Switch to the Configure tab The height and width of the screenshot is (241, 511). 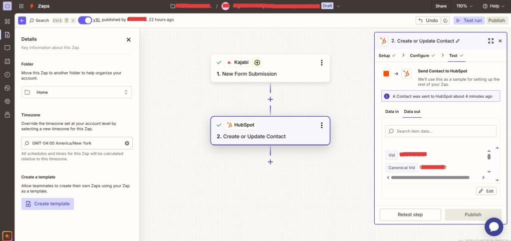tap(422, 56)
